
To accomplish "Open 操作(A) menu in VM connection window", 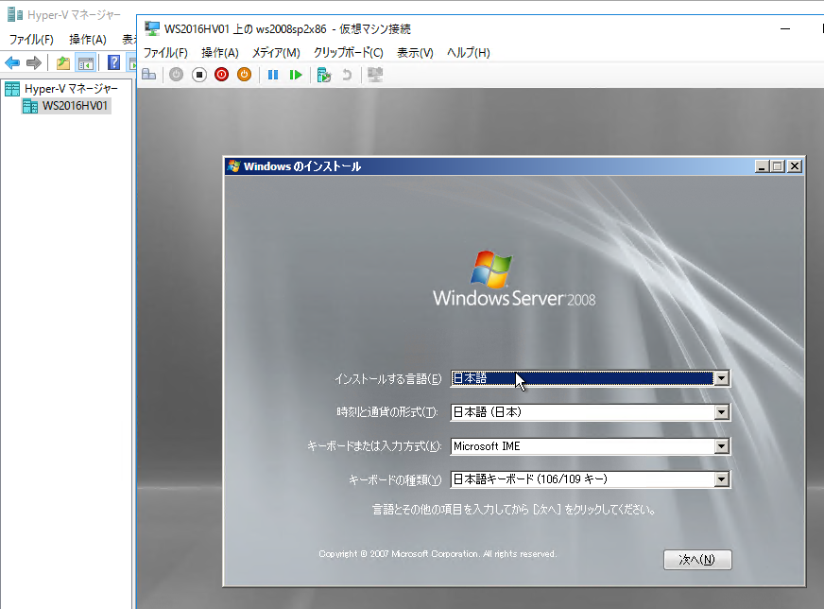I will tap(220, 53).
